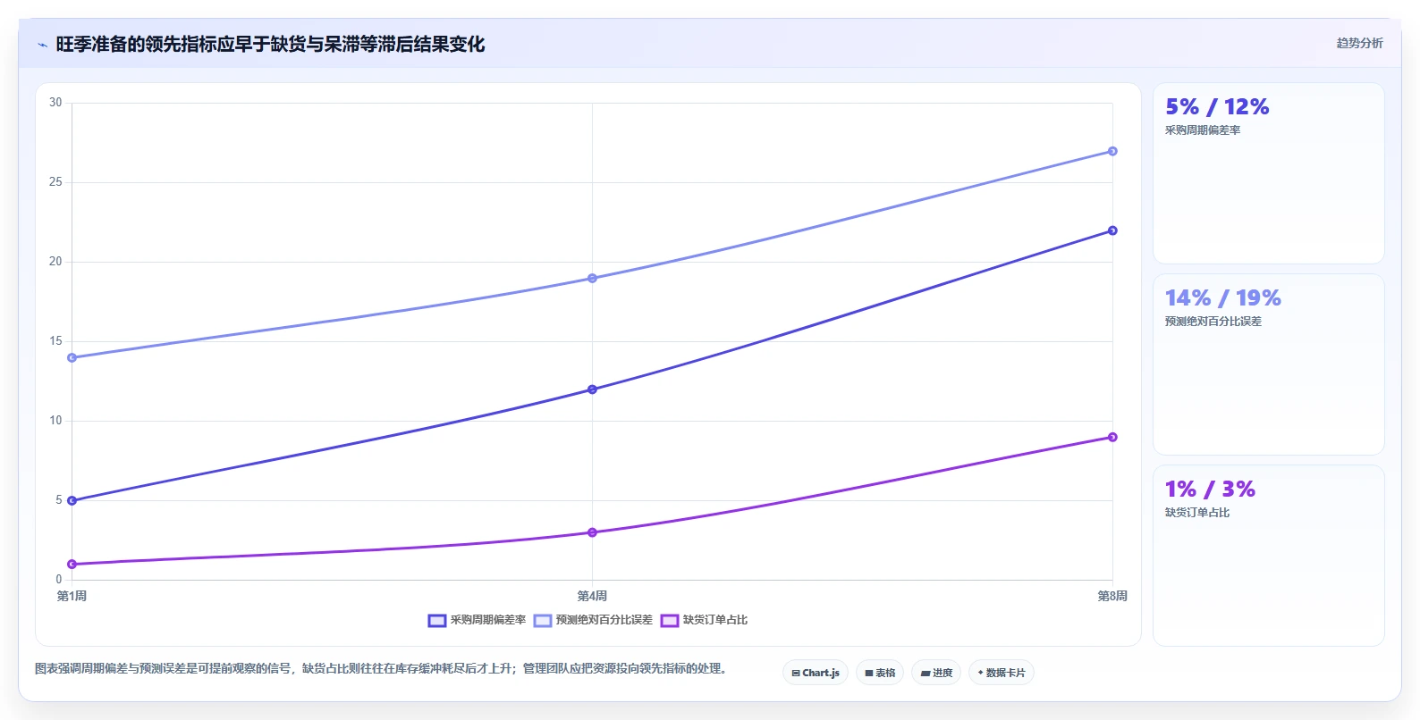
Task: Click the 采购周期偏差率 card caption
Action: [x=1202, y=130]
